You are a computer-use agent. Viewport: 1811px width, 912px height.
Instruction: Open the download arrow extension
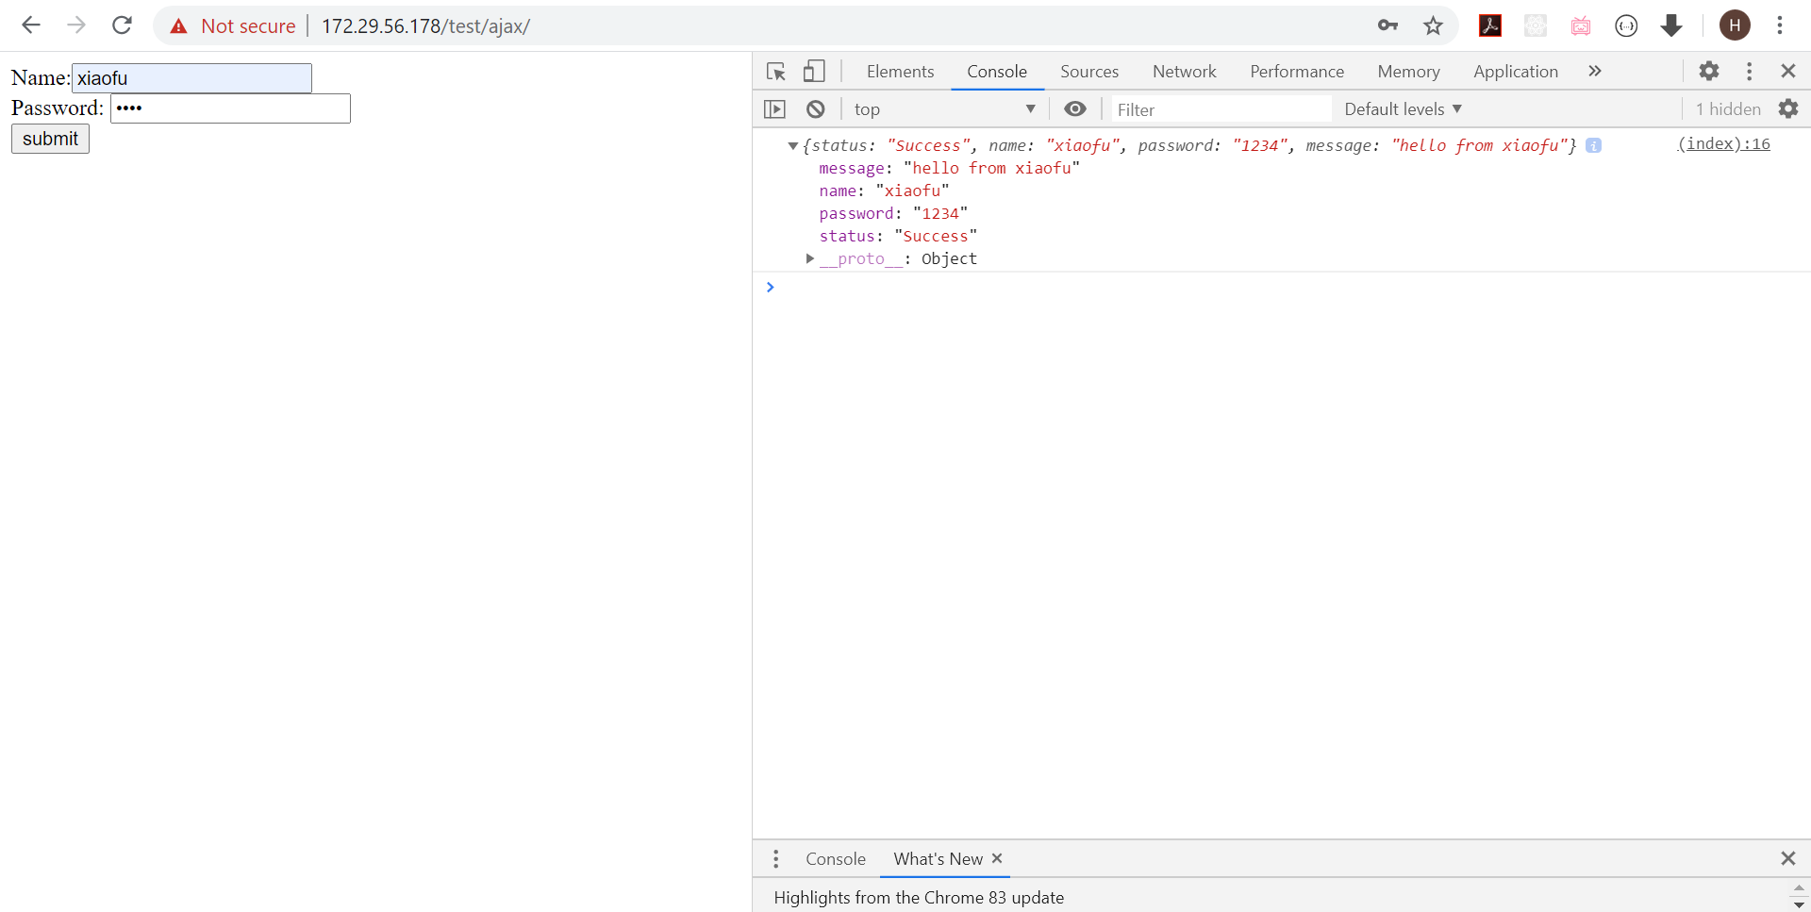(1671, 25)
